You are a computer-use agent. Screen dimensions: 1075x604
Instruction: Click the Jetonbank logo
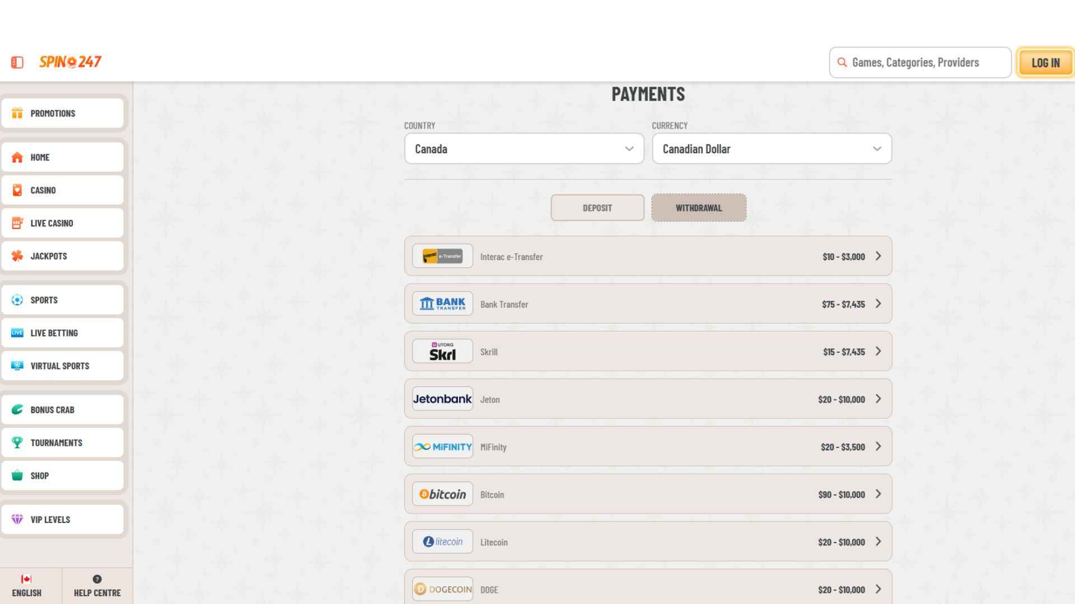[x=442, y=399]
